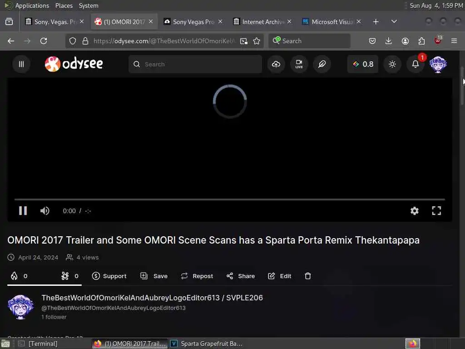The width and height of the screenshot is (465, 349).
Task: Click the picture-in-picture icon in address bar
Action: [x=244, y=41]
